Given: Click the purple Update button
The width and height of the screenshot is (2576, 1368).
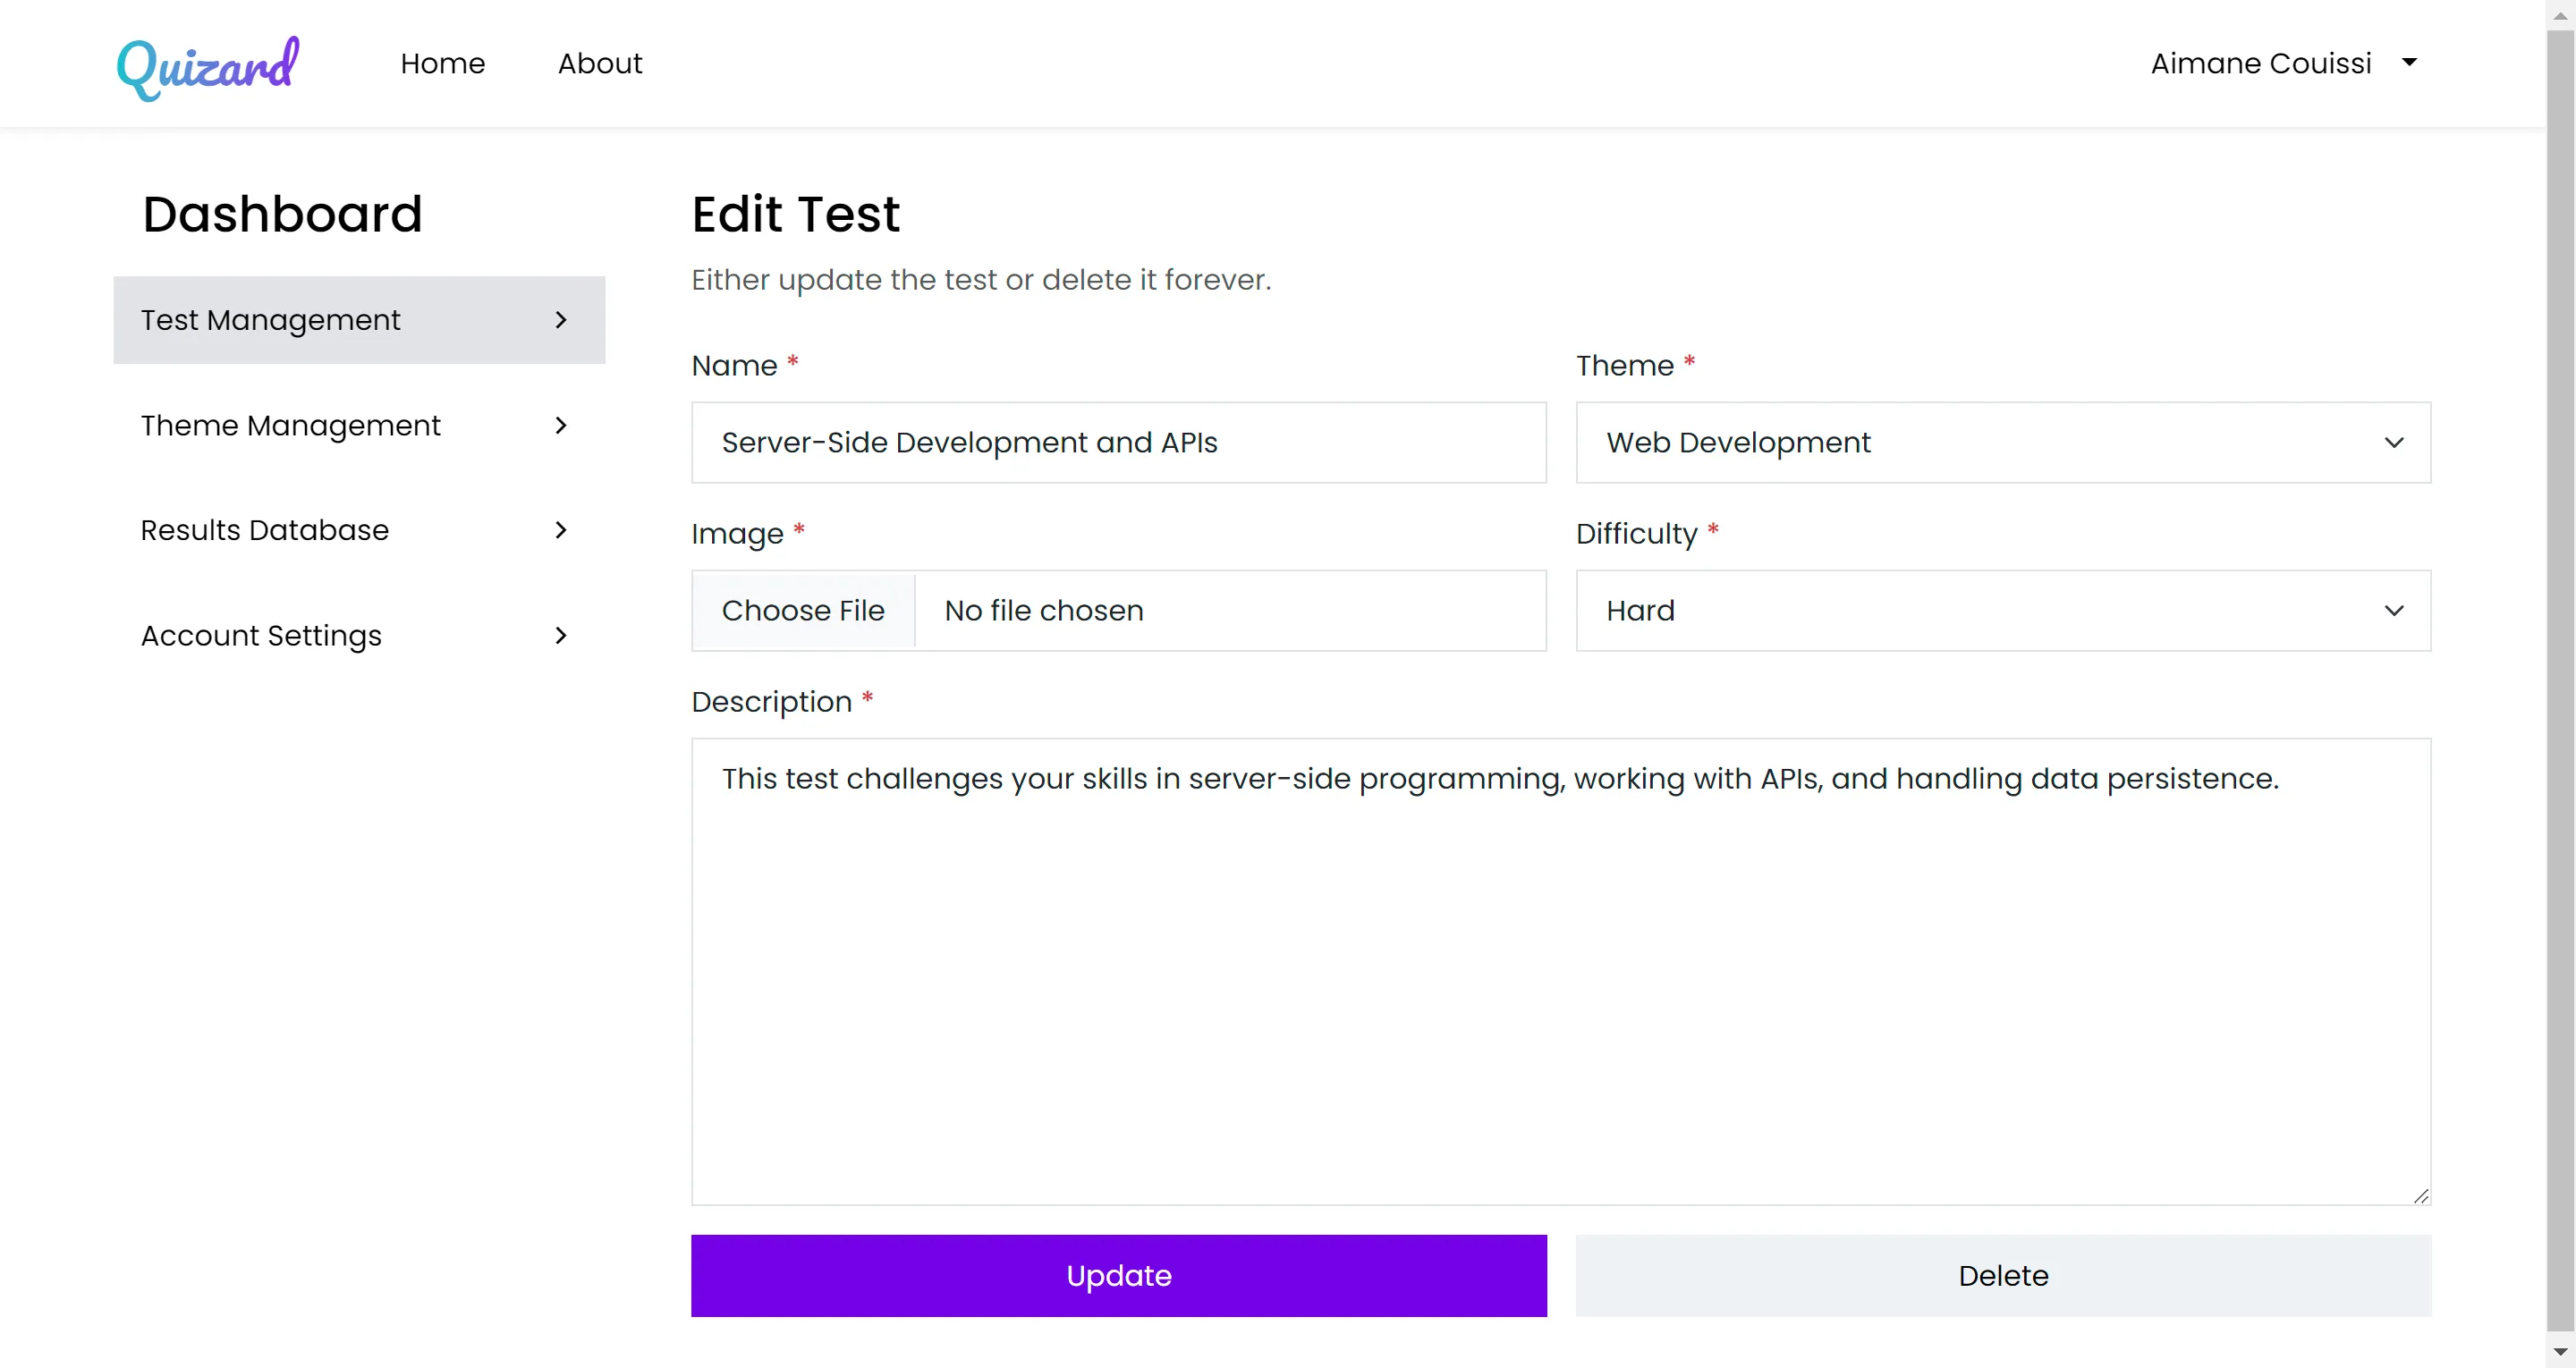Looking at the screenshot, I should pos(1118,1275).
